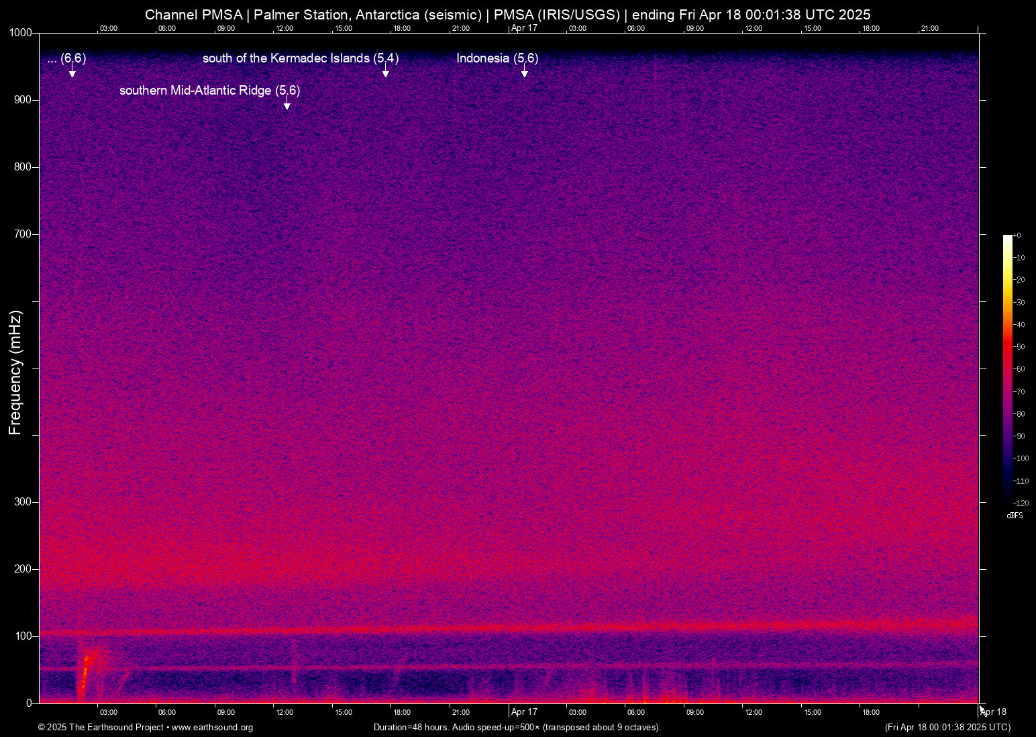Click the 1000 tick label on the frequency axis
The width and height of the screenshot is (1036, 737).
20,33
